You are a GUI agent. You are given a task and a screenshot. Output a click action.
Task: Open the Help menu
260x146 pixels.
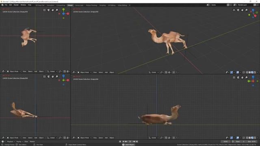click(x=30, y=5)
